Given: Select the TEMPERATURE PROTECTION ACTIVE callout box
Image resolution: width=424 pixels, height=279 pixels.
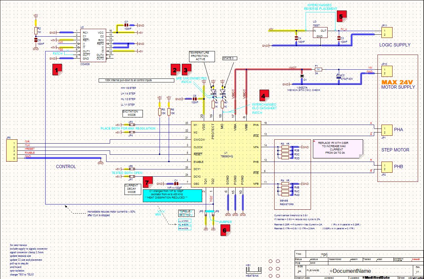Looking at the screenshot, I should pos(202,56).
